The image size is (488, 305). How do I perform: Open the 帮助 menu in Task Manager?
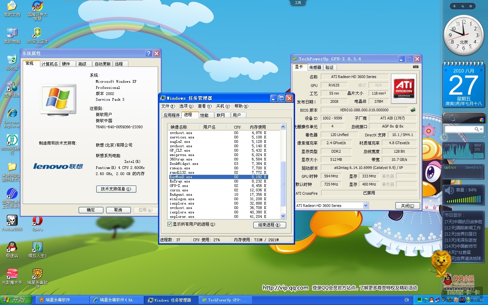pyautogui.click(x=241, y=106)
